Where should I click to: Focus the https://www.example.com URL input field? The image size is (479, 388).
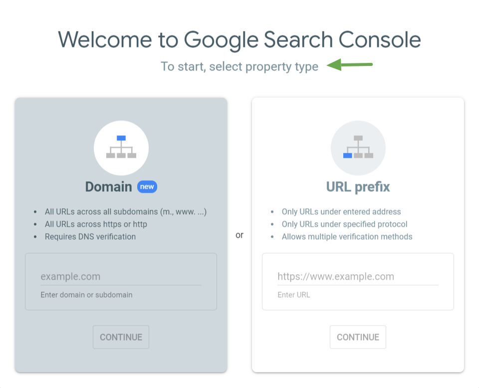coord(358,277)
